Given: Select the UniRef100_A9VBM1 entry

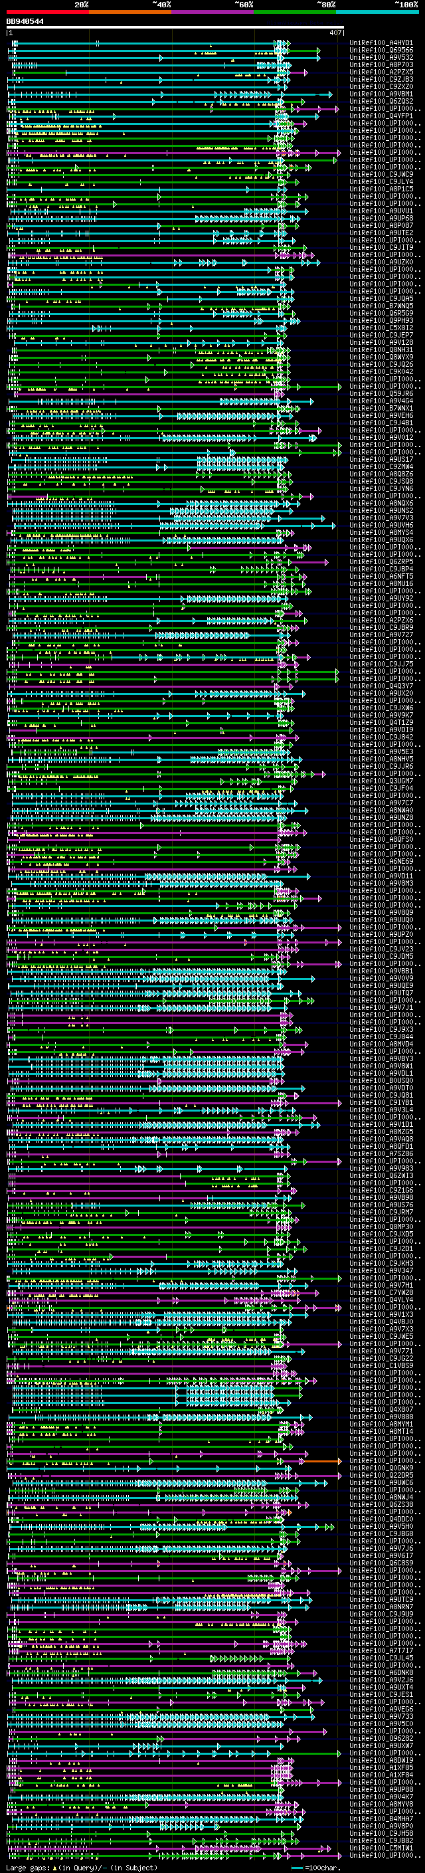Looking at the screenshot, I should pos(381,94).
